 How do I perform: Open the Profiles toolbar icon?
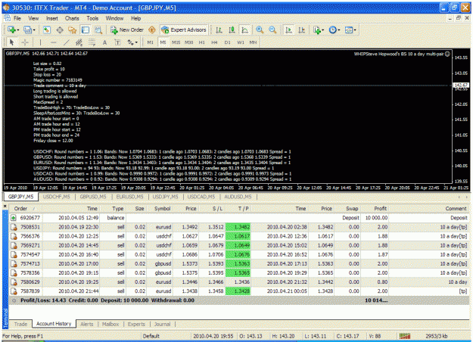(x=30, y=30)
